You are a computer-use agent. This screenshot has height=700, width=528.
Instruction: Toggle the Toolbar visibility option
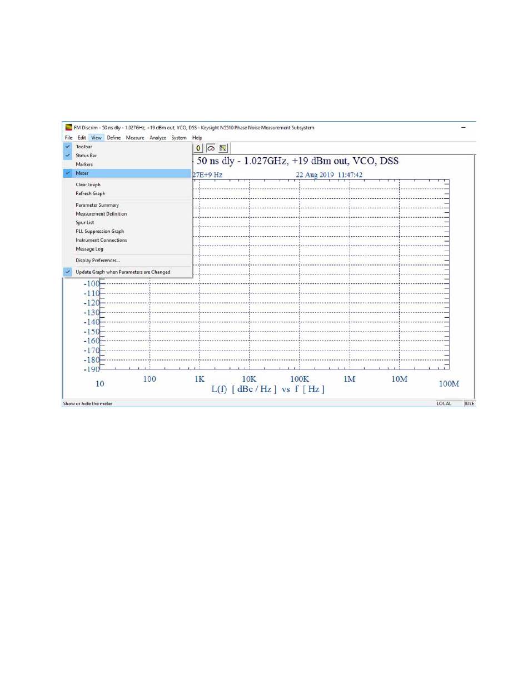[x=127, y=147]
